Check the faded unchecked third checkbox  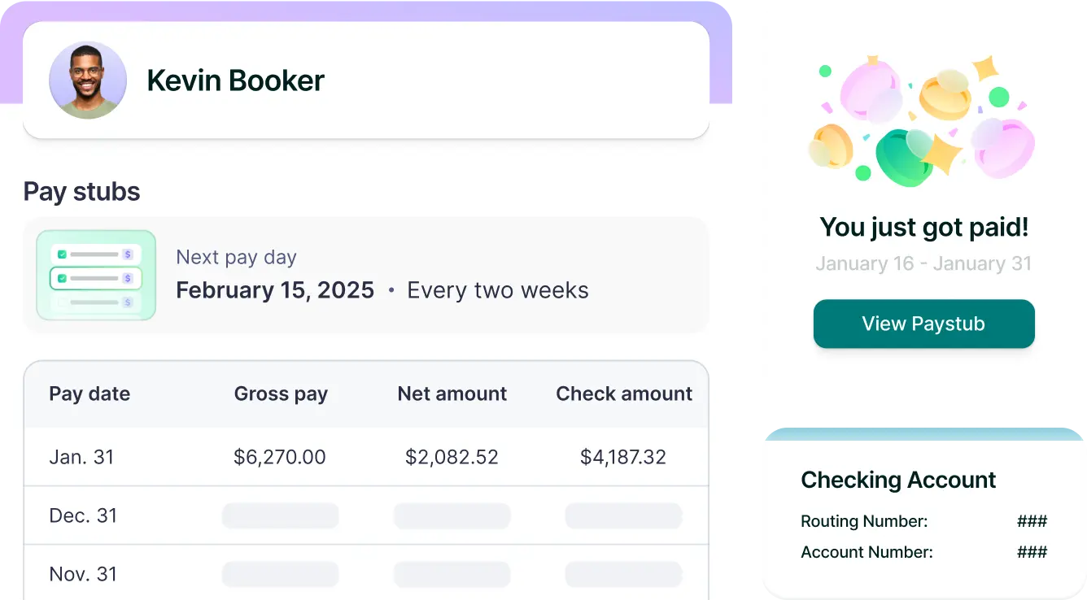(x=62, y=302)
